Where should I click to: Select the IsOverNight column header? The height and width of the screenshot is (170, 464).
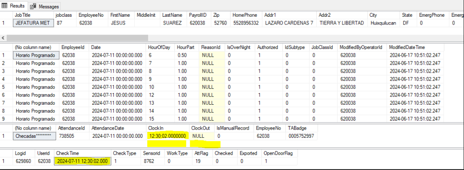tap(240, 48)
